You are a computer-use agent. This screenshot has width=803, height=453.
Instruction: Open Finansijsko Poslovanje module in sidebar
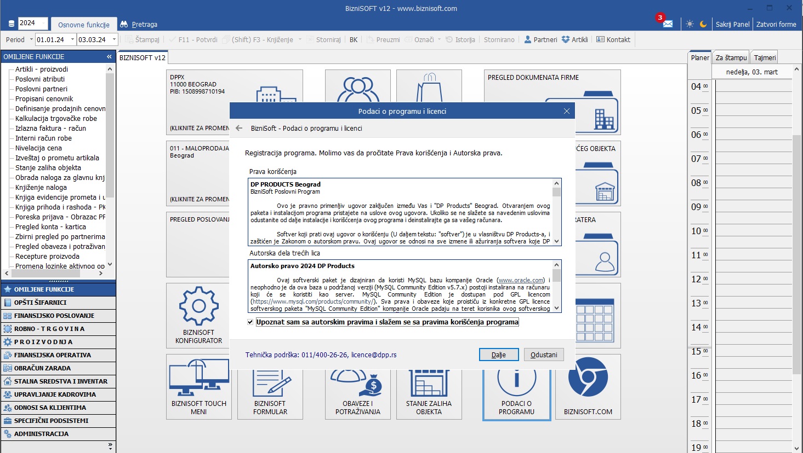coord(58,316)
